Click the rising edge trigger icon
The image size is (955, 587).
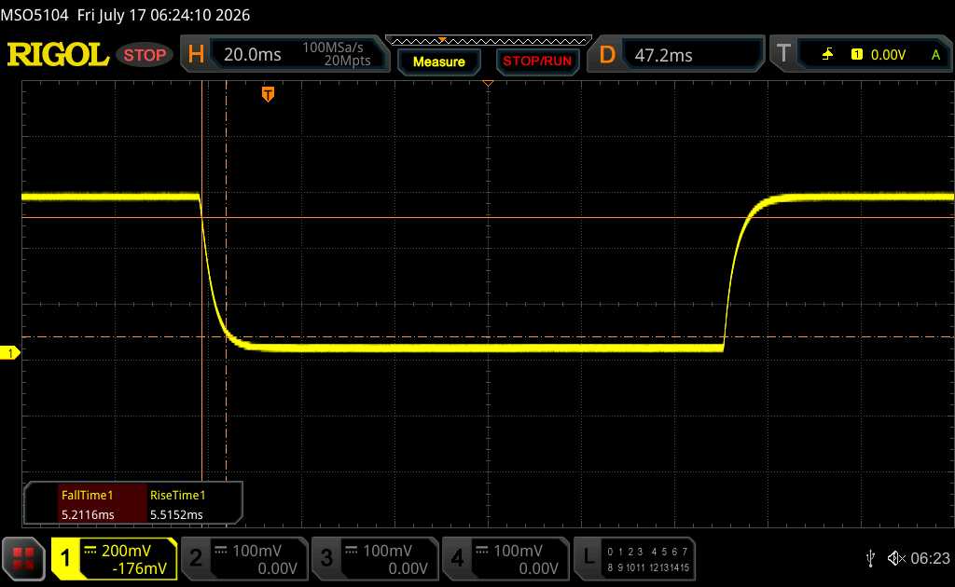[x=827, y=55]
